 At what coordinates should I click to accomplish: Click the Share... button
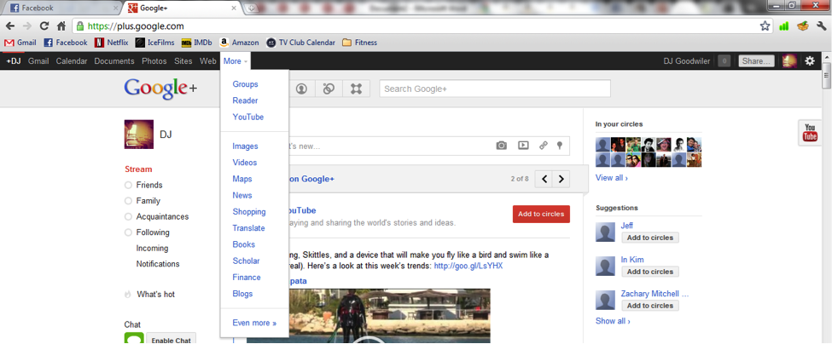tap(756, 60)
